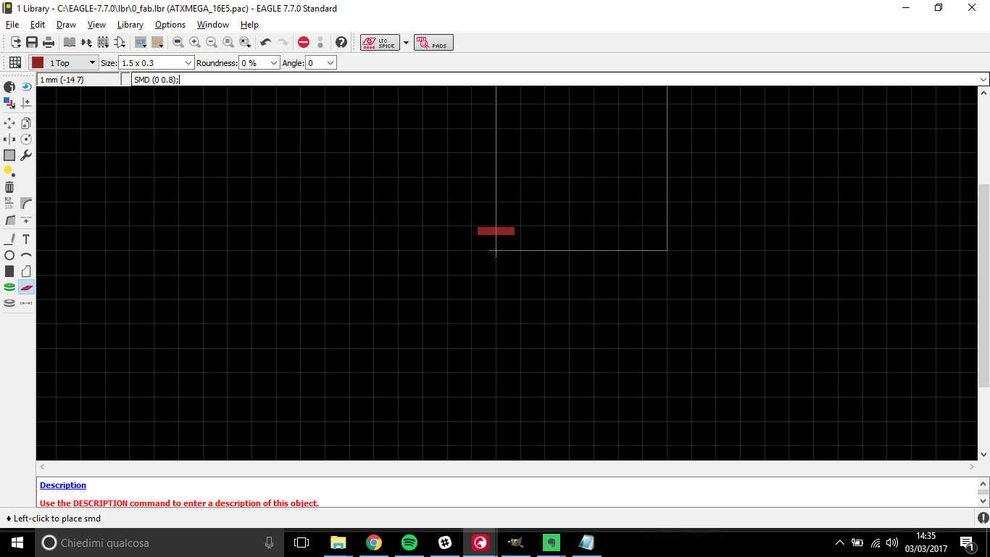Expand the arrow next to LTC SPICE

(406, 43)
